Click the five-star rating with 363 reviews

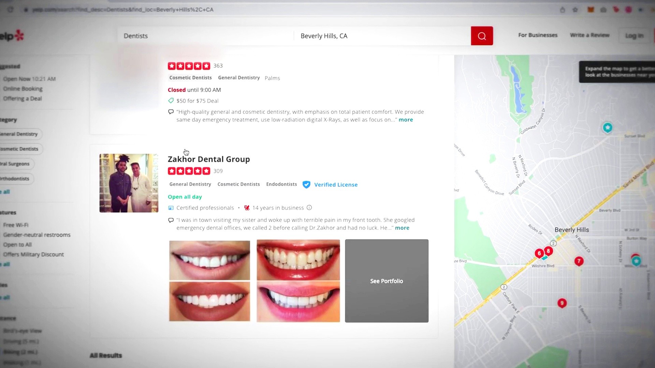click(x=189, y=66)
